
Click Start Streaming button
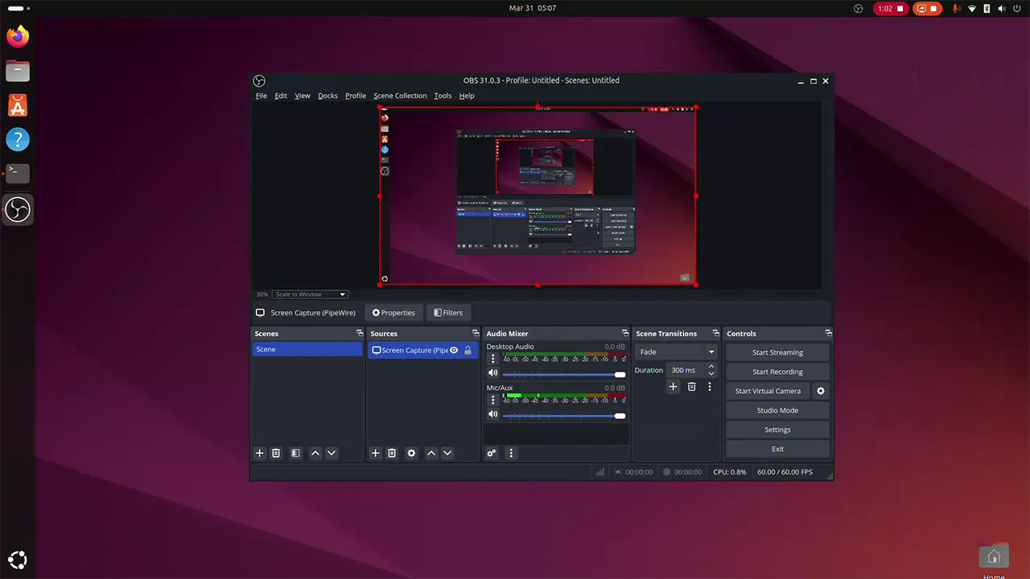point(777,352)
